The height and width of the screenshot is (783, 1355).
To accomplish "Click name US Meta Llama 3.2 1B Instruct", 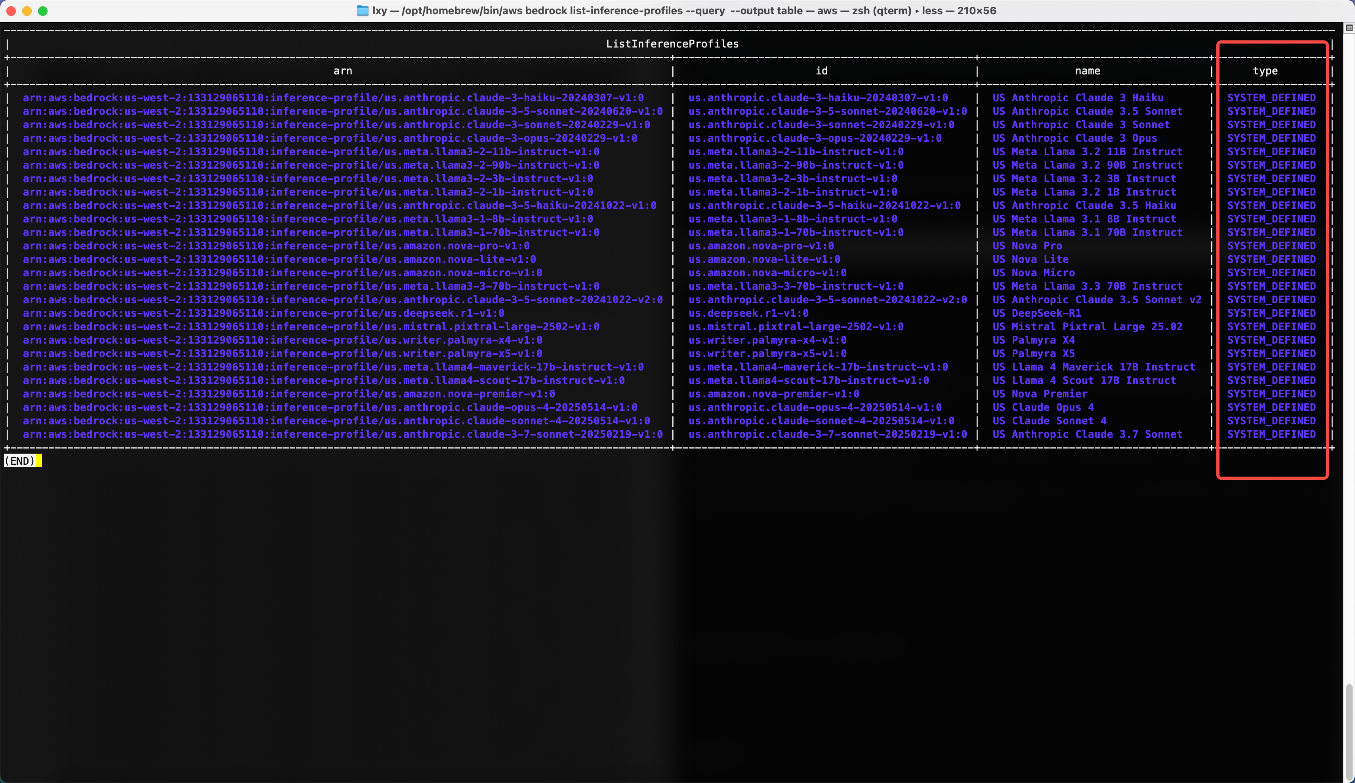I will (x=1084, y=192).
